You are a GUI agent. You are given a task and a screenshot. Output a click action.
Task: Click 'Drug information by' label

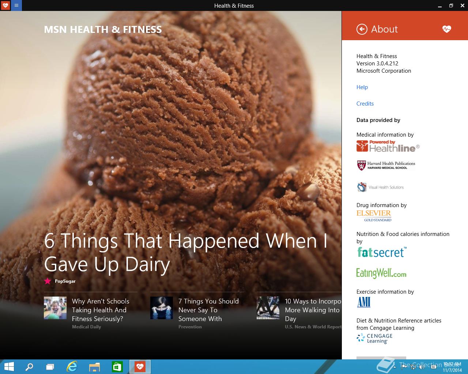(381, 205)
